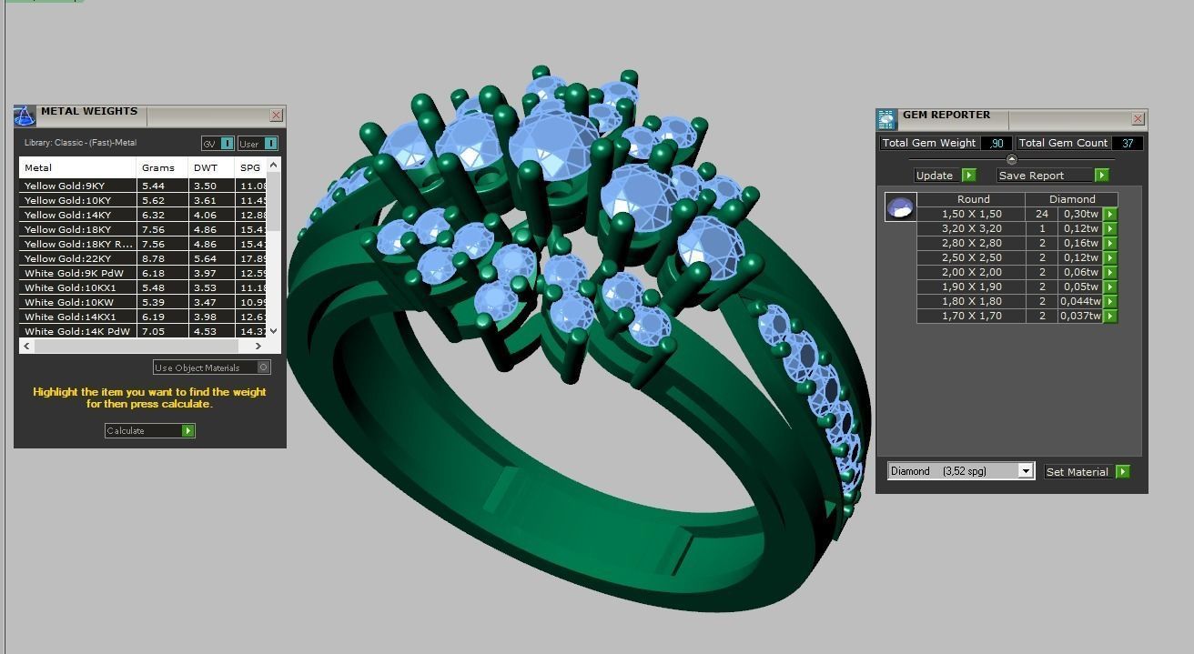Viewport: 1194px width, 654px height.
Task: Sort by the Grams column header
Action: tap(163, 167)
